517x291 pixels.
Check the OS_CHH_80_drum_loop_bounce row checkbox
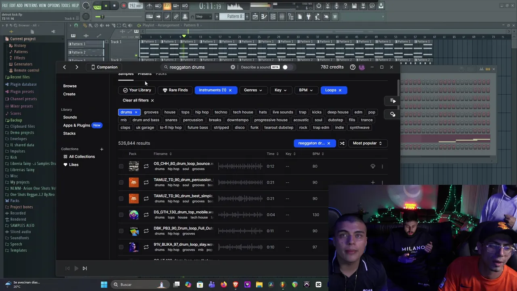click(x=121, y=166)
